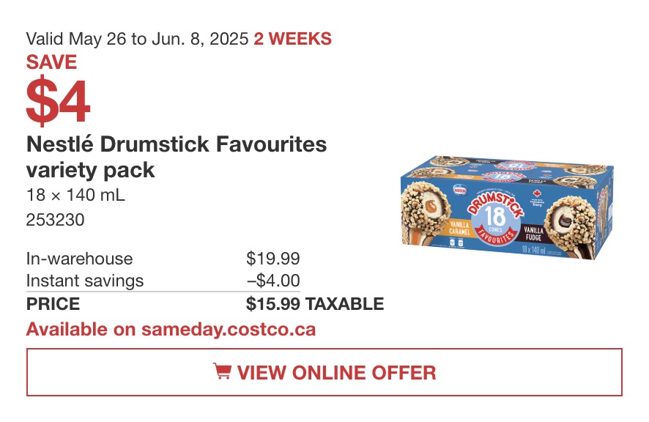The width and height of the screenshot is (649, 422).
Task: Click the red 2 WEEKS label
Action: pyautogui.click(x=292, y=39)
